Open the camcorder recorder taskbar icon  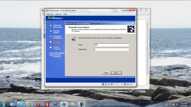(81, 104)
